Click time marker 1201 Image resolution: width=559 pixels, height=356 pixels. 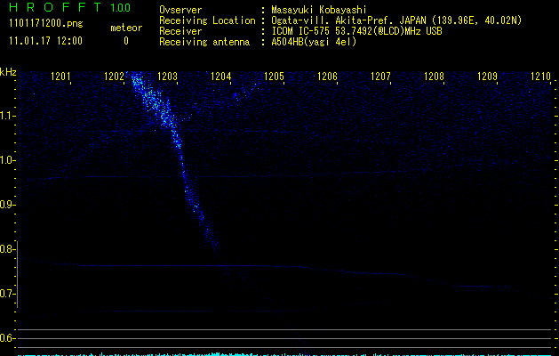[60, 77]
